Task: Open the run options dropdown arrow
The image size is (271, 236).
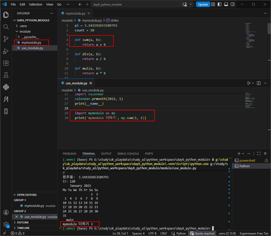Action: point(253,83)
